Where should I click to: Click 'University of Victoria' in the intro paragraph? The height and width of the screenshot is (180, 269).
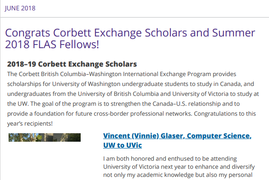pos(201,94)
